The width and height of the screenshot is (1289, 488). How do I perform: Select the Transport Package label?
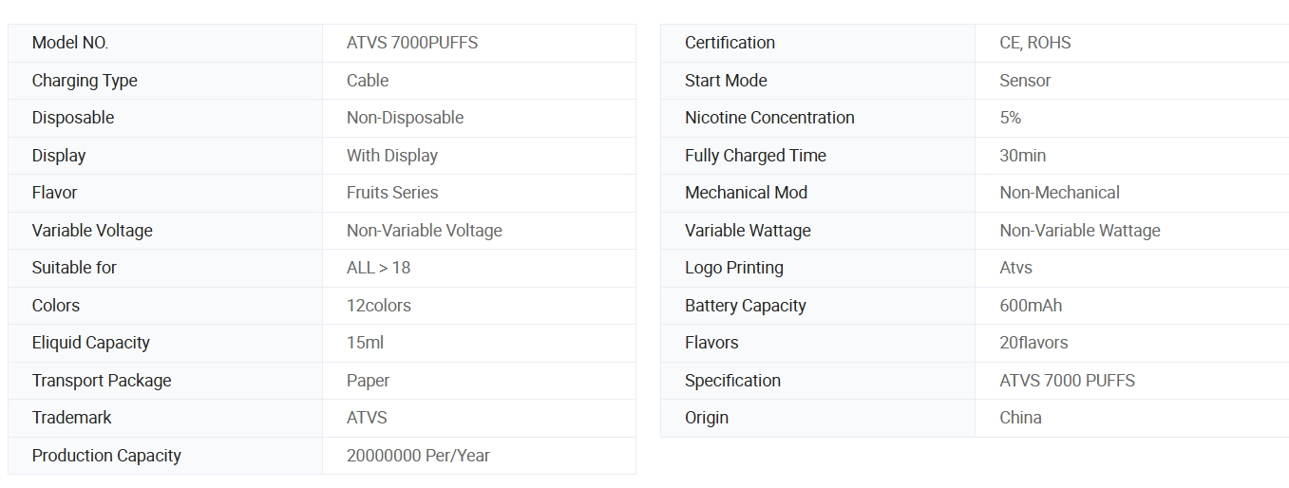click(102, 381)
